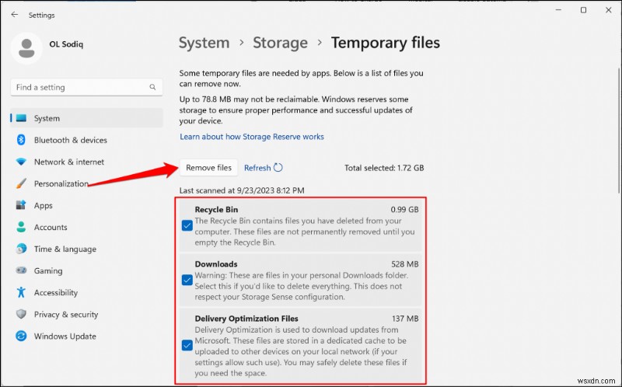Click the Accessibility figure icon

(21, 292)
